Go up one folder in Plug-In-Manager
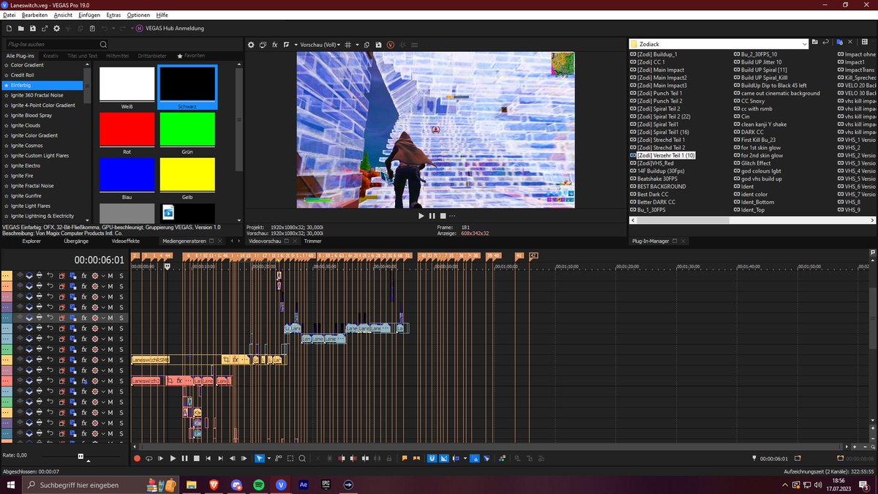The height and width of the screenshot is (494, 878). tap(815, 43)
